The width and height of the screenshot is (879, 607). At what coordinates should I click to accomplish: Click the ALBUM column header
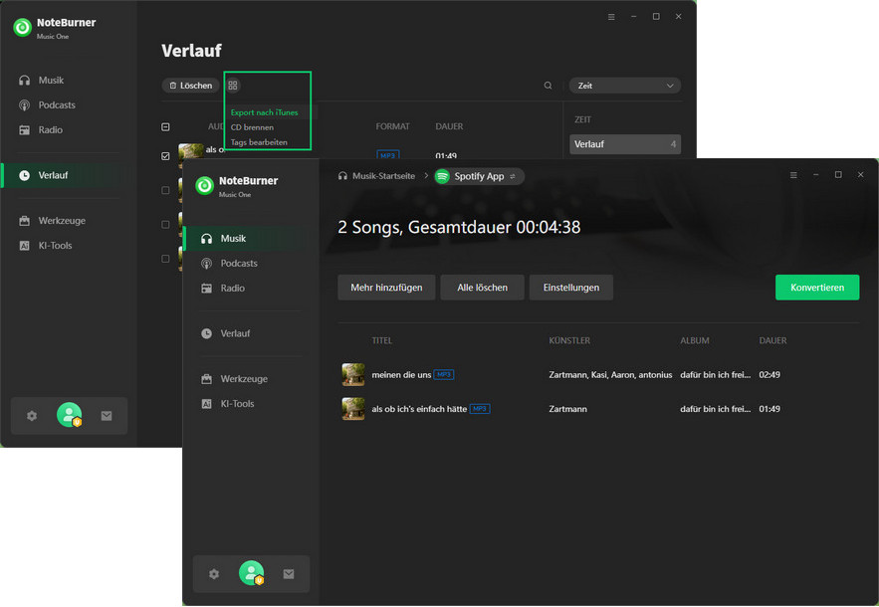(x=695, y=340)
